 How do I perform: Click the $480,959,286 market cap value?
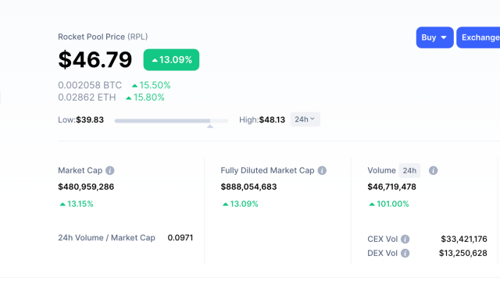tap(86, 187)
